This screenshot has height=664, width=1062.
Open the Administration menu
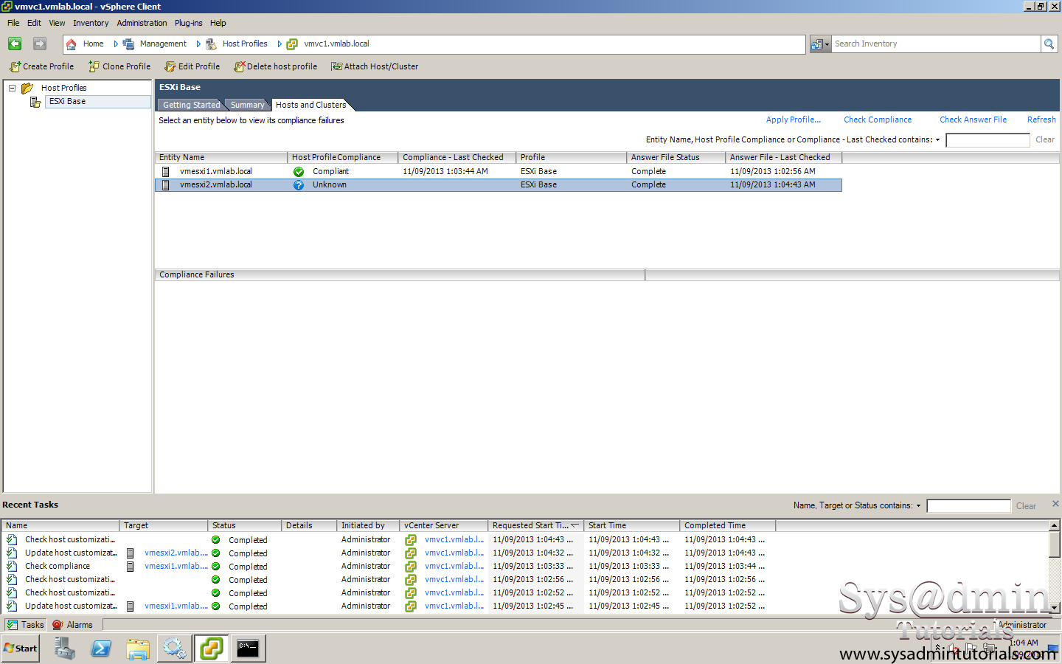pyautogui.click(x=142, y=23)
